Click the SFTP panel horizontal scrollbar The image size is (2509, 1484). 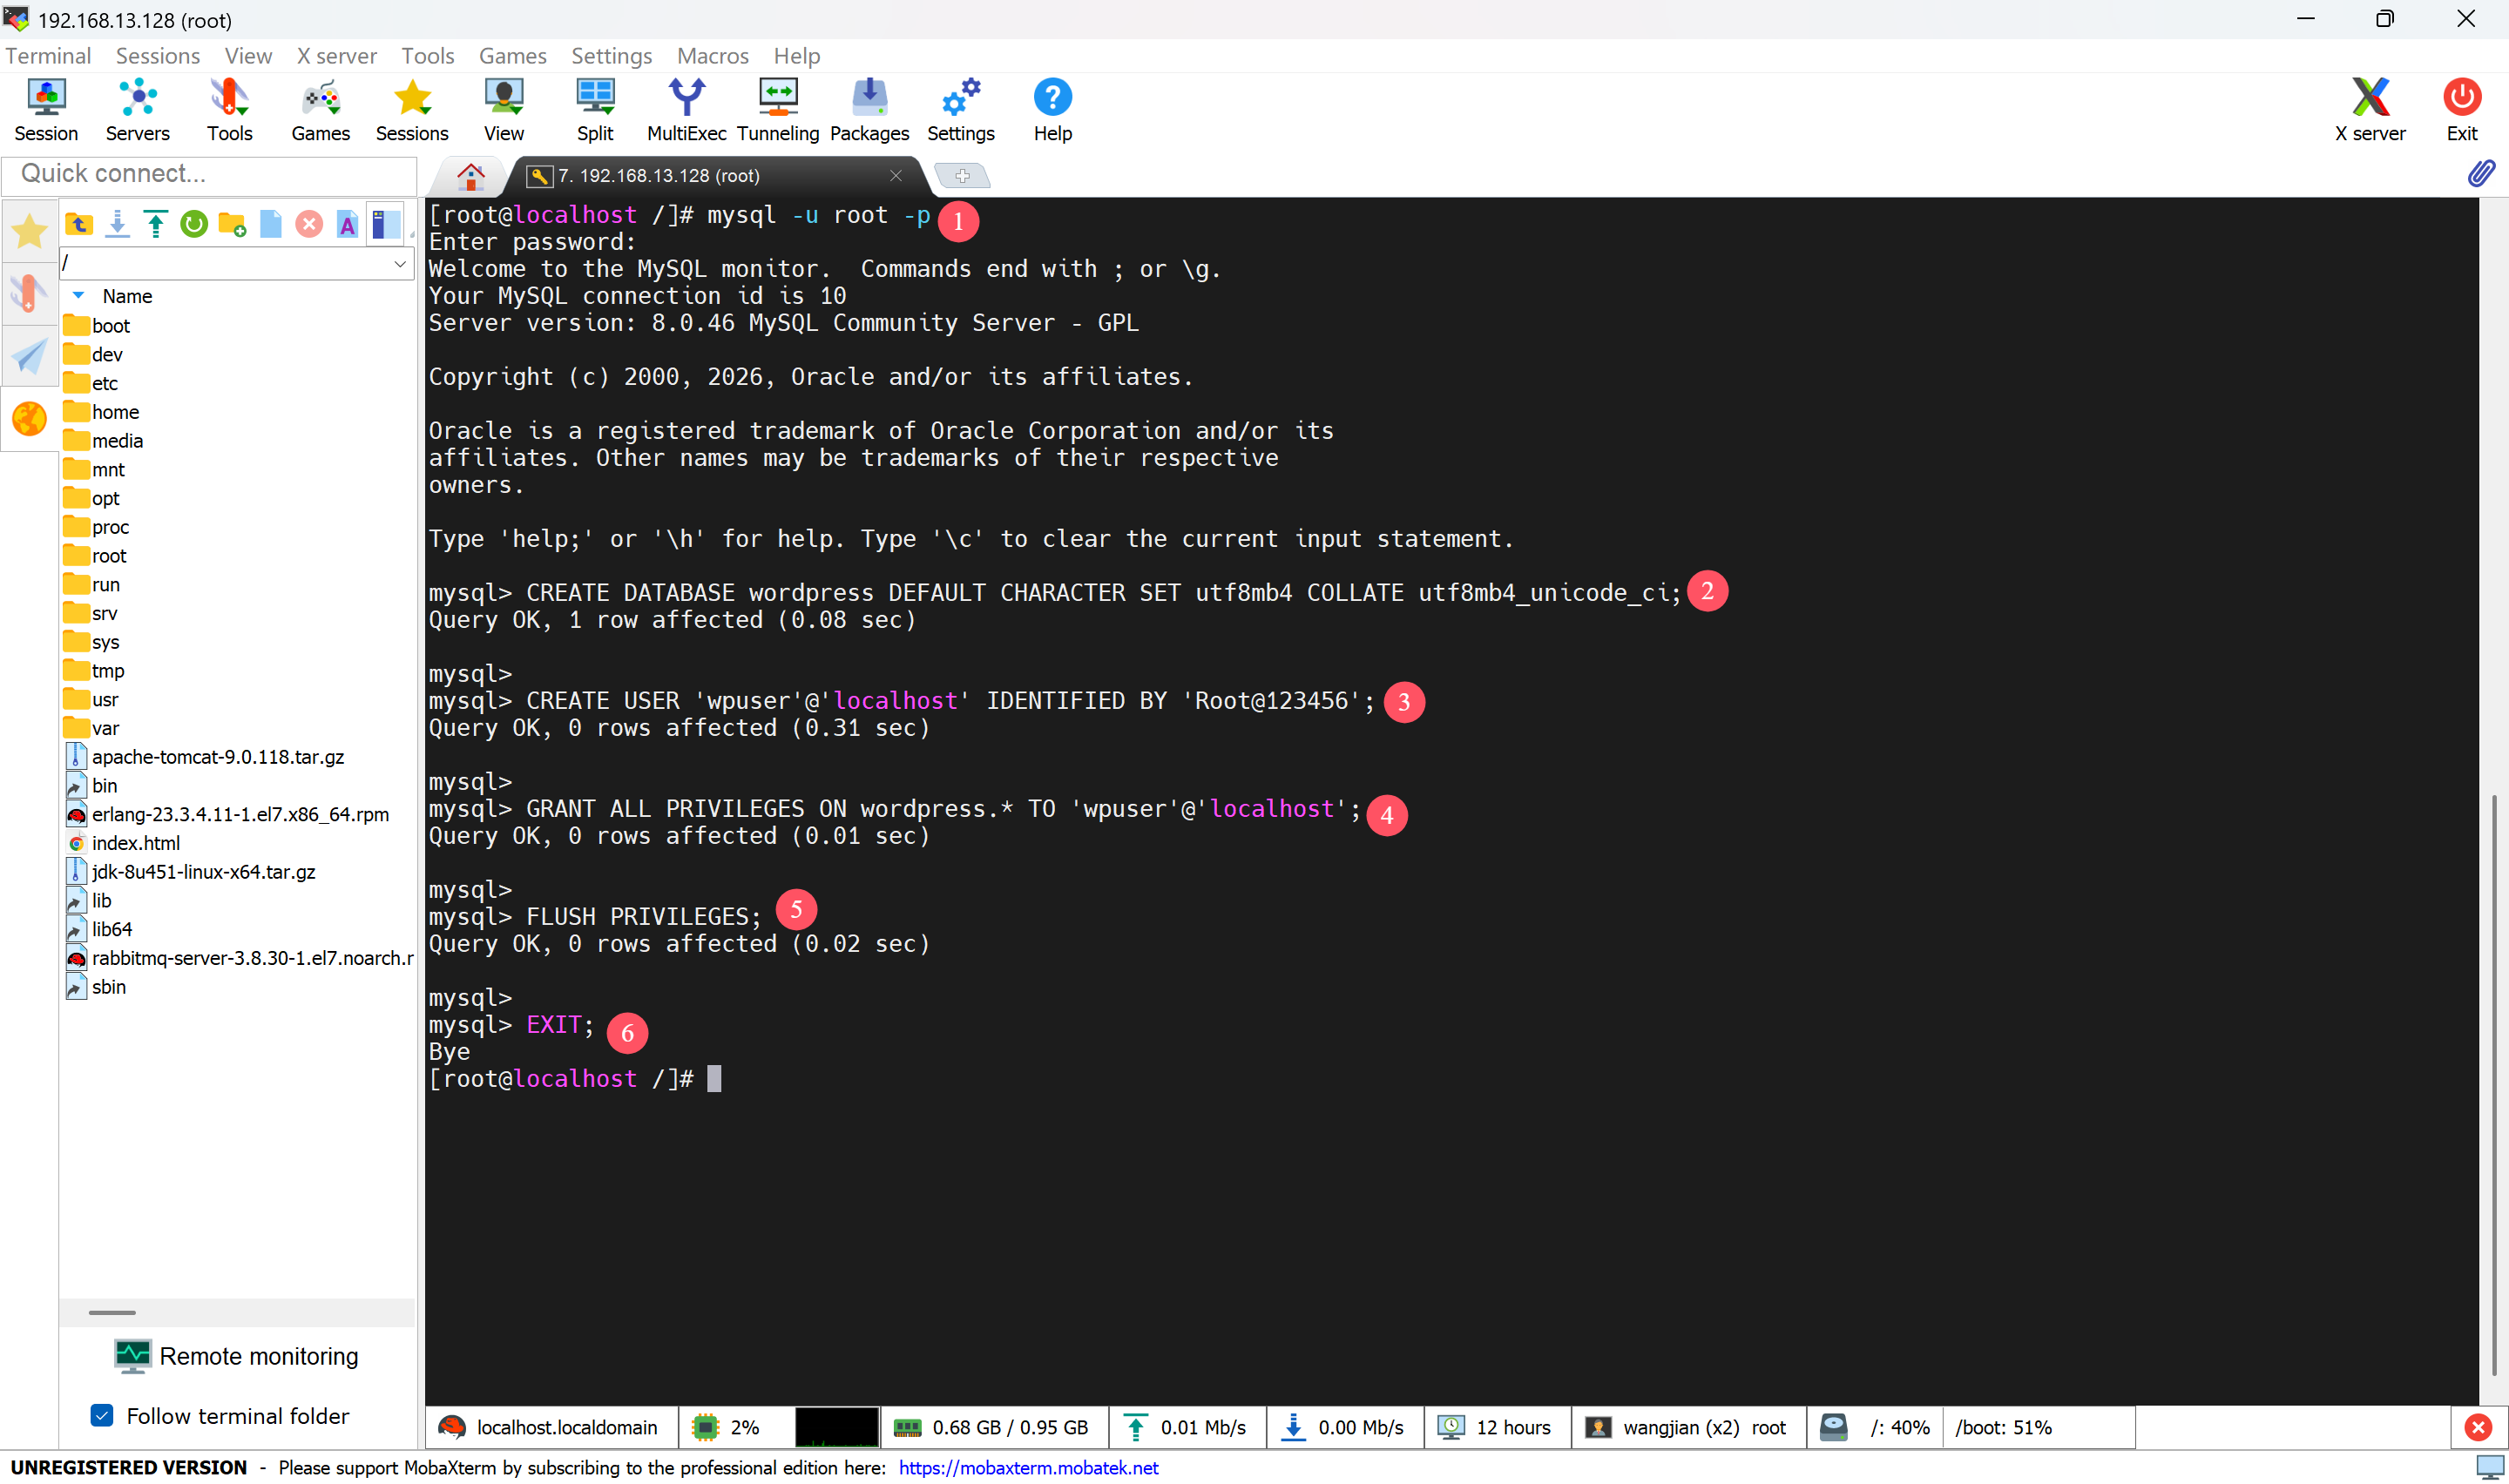[x=112, y=1312]
